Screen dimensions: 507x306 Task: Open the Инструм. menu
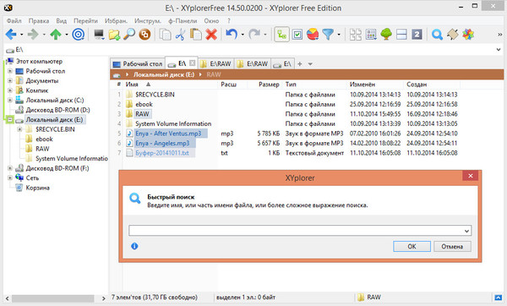147,20
